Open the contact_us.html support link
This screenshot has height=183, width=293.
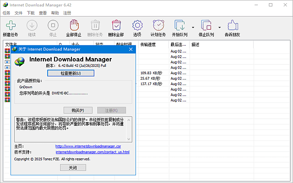tap(92, 152)
